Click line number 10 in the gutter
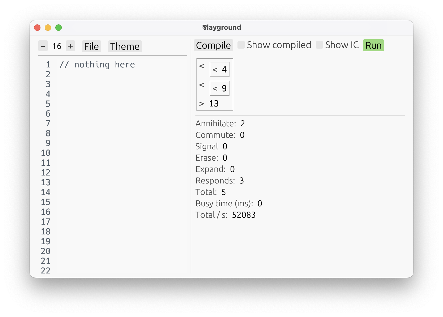The width and height of the screenshot is (443, 317). click(x=46, y=153)
